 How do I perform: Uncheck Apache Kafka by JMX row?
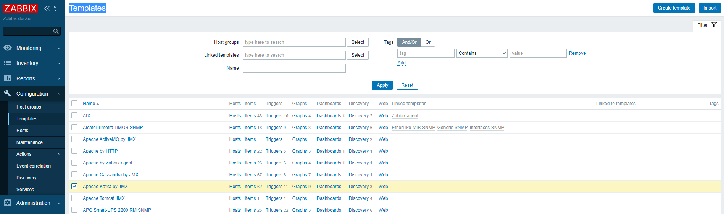(74, 186)
